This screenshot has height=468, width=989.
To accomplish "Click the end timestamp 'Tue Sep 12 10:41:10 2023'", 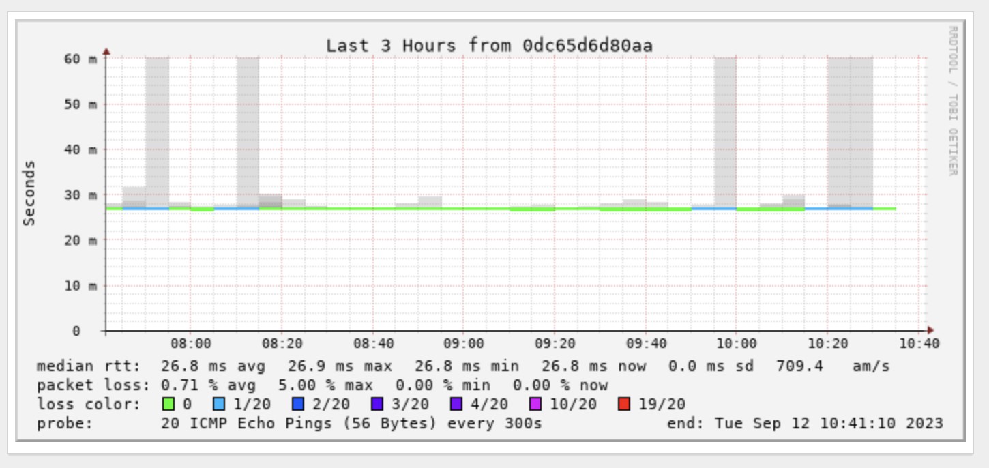I will [829, 424].
